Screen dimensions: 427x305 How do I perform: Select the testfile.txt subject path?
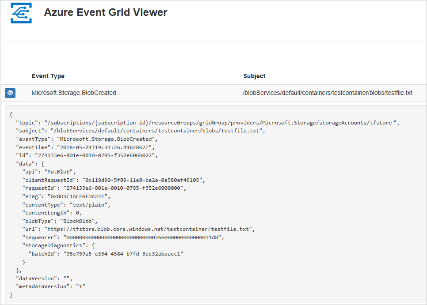(328, 93)
